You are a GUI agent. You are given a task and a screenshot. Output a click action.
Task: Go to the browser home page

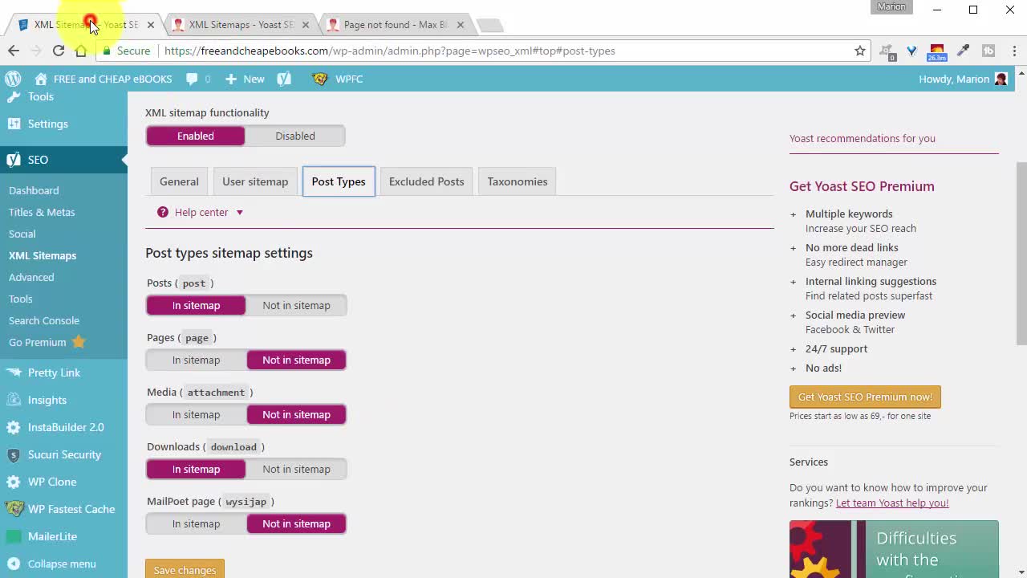81,51
